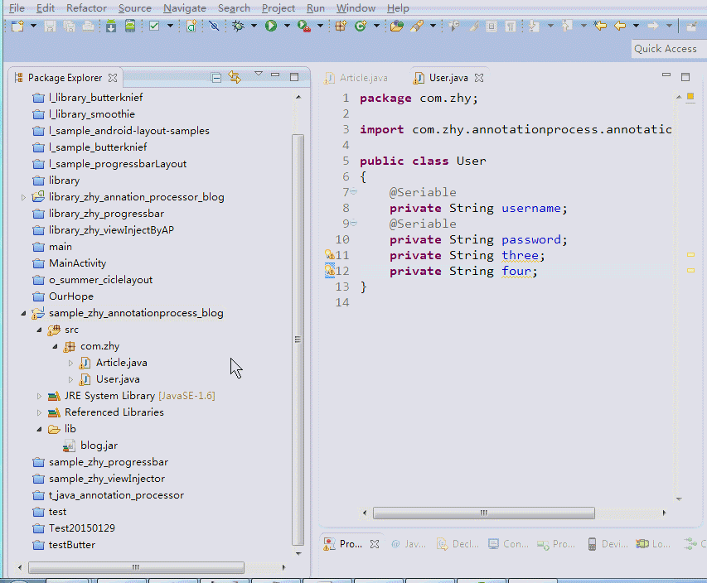707x583 pixels.
Task: Click the Debug bug icon
Action: coord(238,26)
